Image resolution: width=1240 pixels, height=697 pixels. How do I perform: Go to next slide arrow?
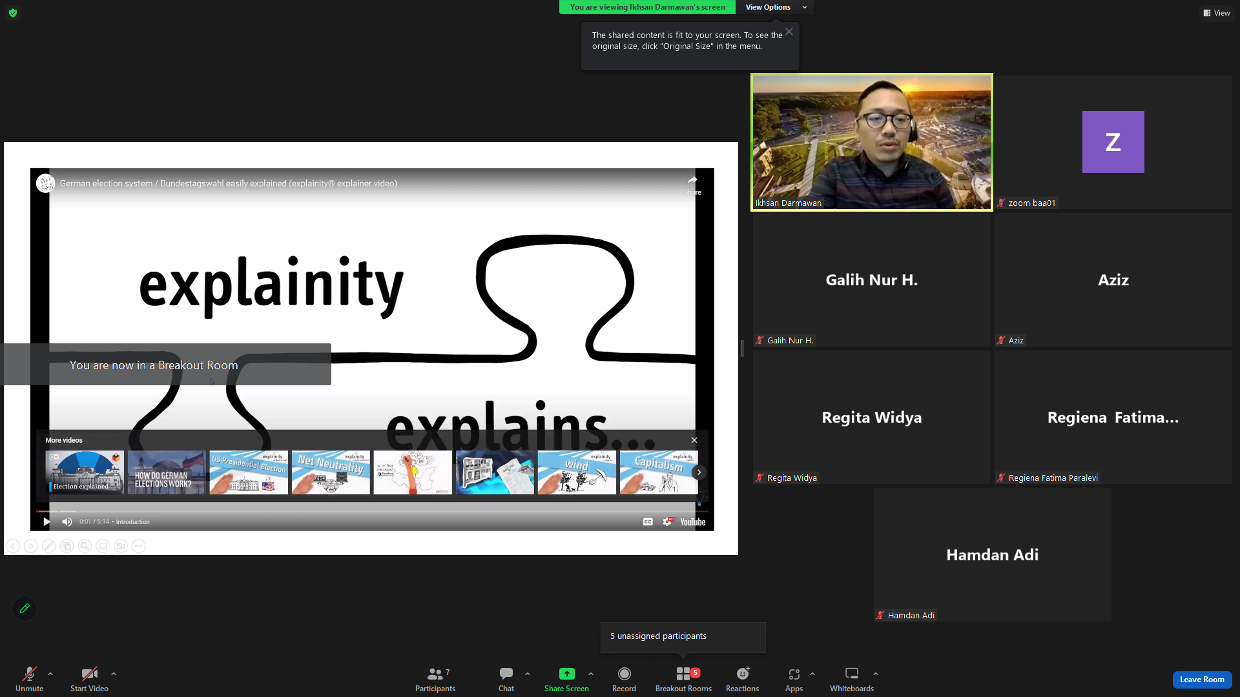click(30, 546)
